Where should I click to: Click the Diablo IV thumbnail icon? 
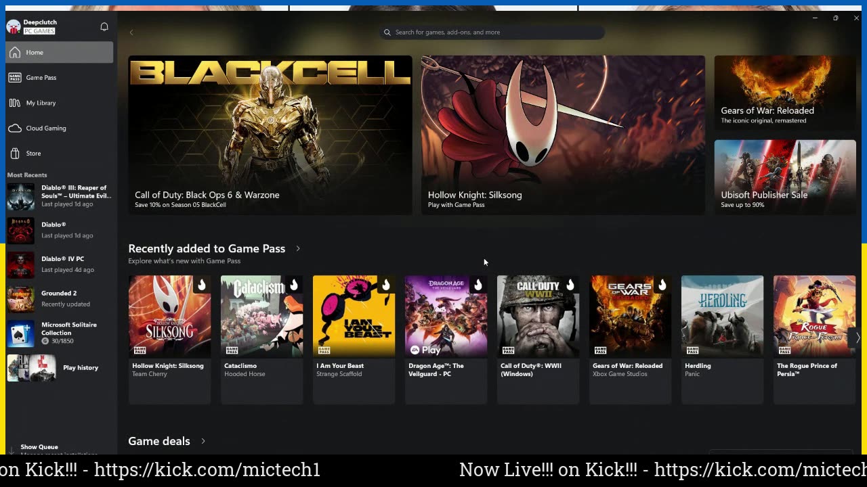pyautogui.click(x=20, y=264)
